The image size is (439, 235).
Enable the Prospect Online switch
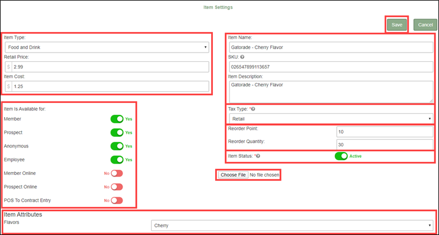tap(117, 187)
